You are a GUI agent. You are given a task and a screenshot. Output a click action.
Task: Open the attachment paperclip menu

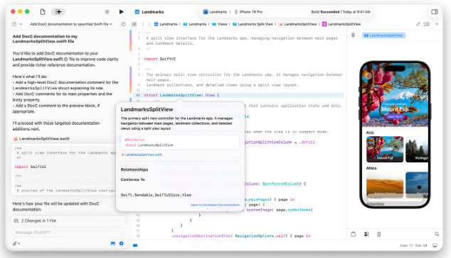coord(16,244)
